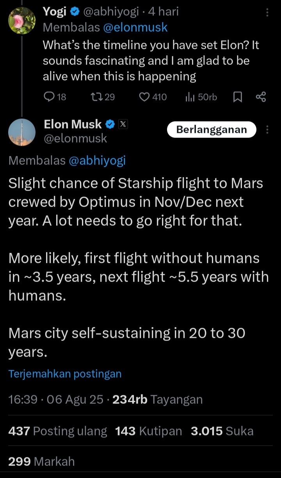Tap Yogi's verified checkmark badge
Screen dimensions: 281x478
click(x=75, y=12)
